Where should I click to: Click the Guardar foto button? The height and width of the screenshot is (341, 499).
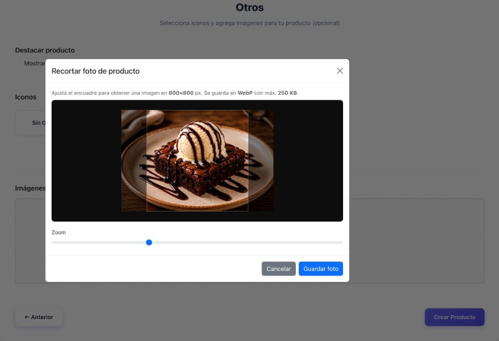tap(321, 269)
